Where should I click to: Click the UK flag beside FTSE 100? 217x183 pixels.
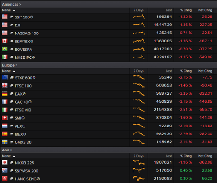pos(5,85)
